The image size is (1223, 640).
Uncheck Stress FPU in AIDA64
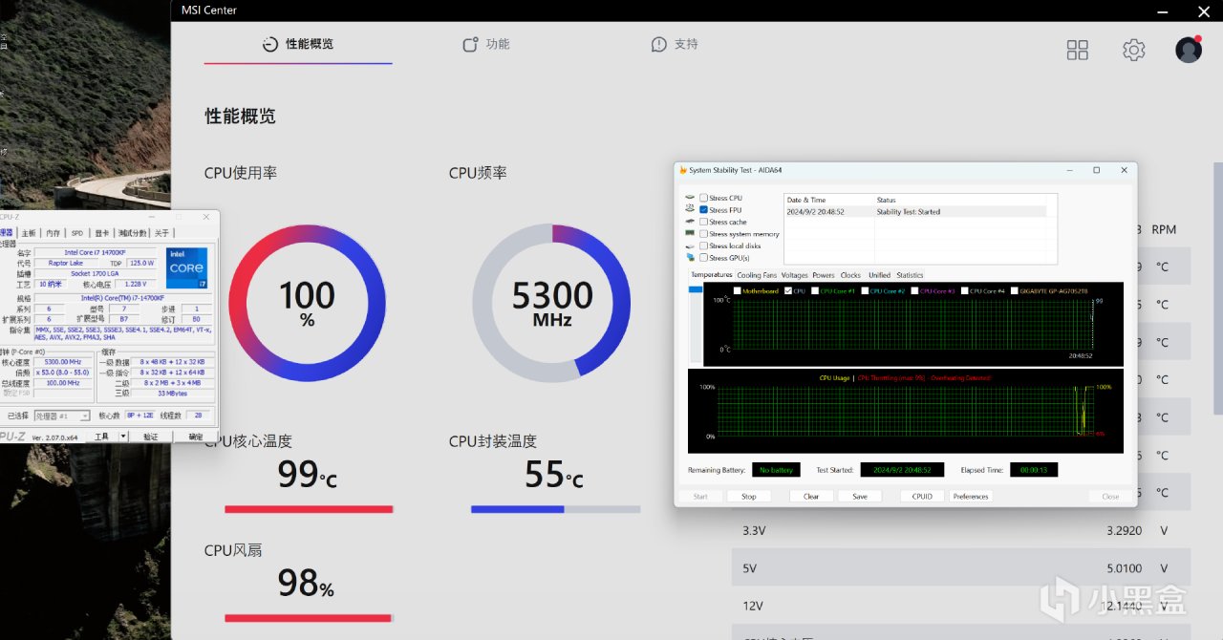(x=704, y=209)
